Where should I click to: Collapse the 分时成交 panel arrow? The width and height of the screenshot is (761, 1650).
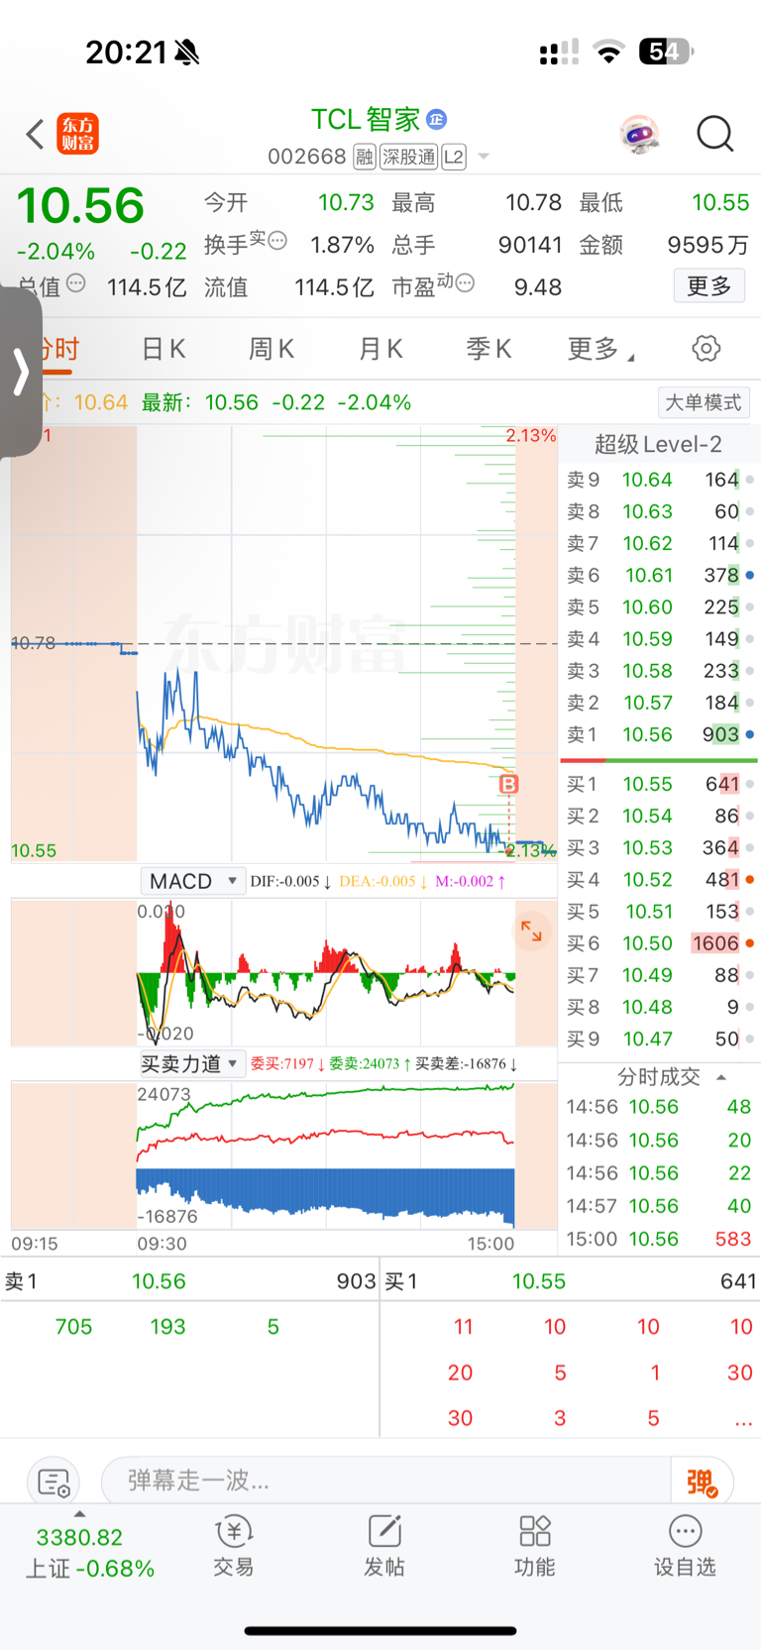click(x=721, y=1077)
